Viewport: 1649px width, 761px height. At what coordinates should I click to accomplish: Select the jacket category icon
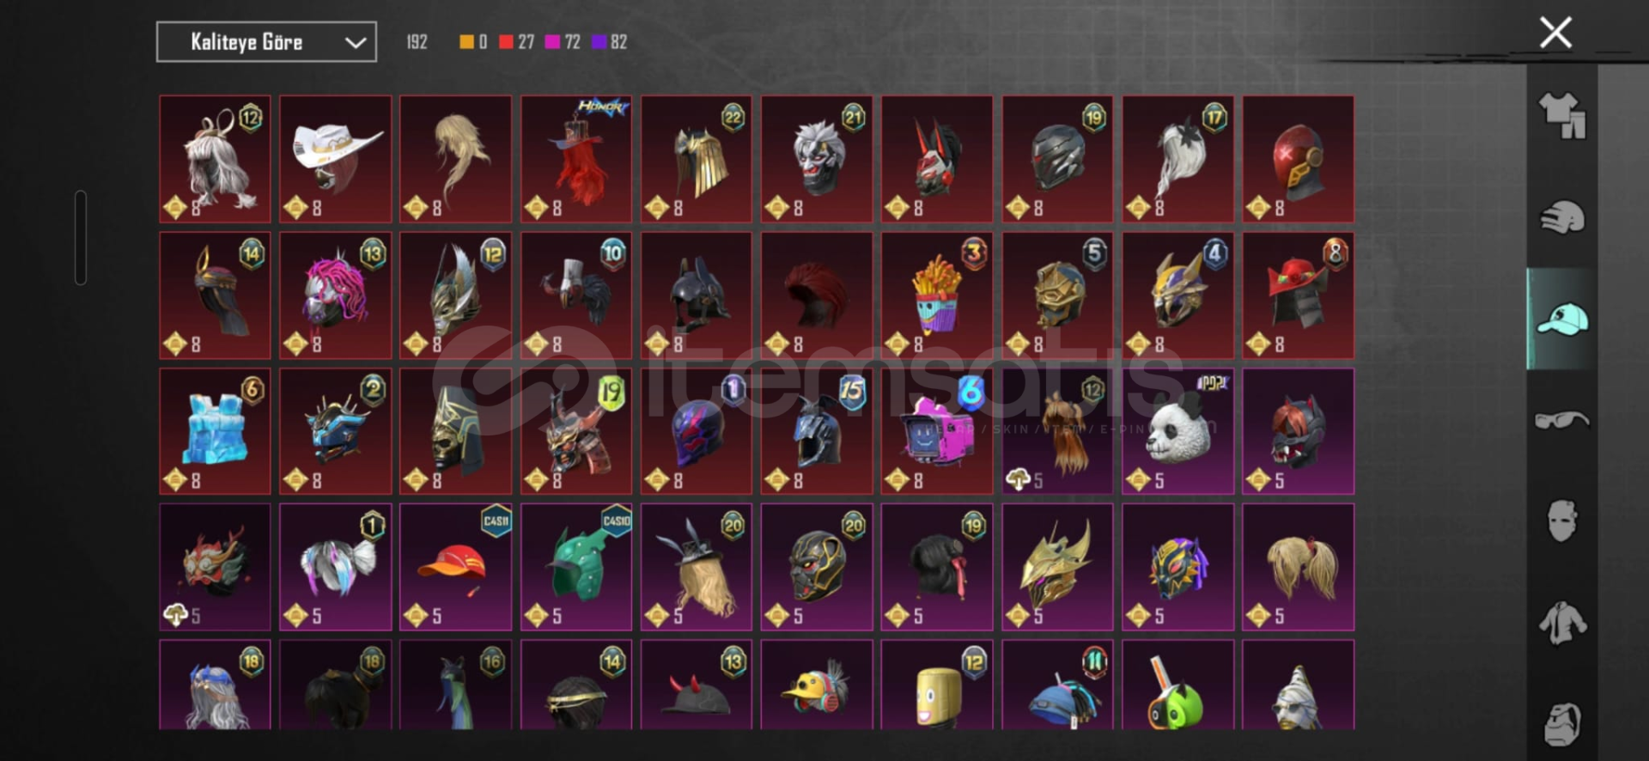pyautogui.click(x=1562, y=623)
